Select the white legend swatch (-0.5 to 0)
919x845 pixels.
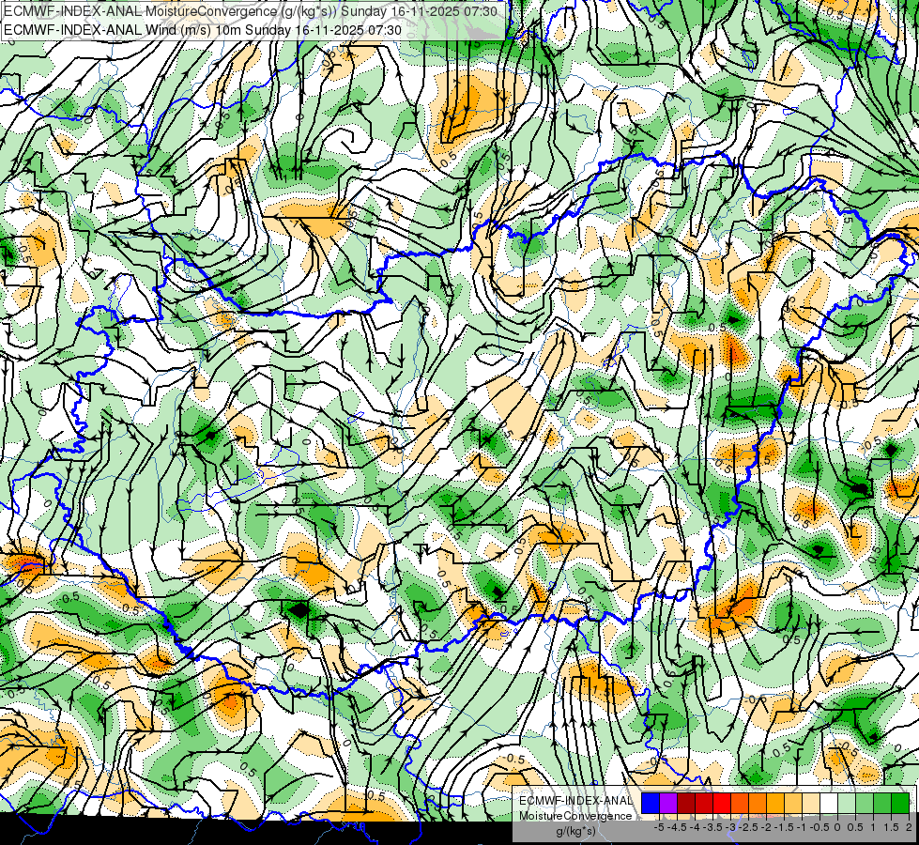[829, 803]
